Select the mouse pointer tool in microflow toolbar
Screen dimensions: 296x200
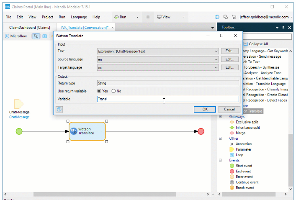[36, 36]
